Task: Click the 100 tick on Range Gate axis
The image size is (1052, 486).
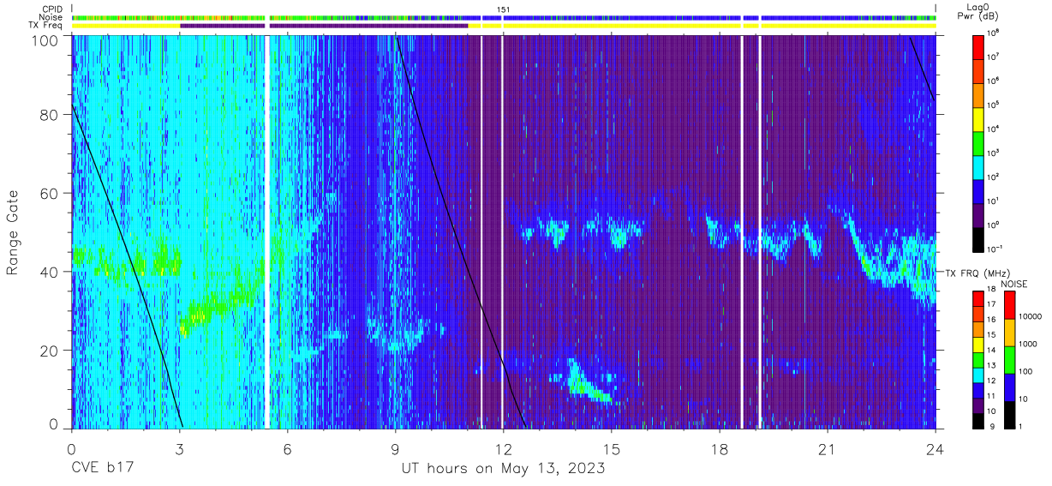Action: 45,40
